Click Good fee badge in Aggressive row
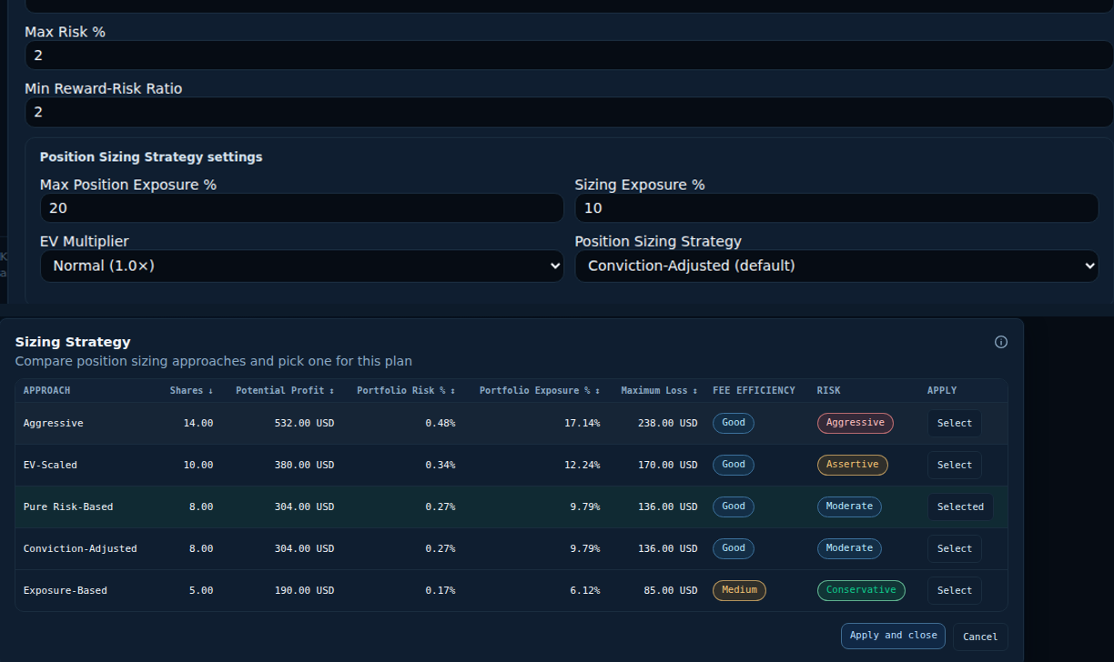 pos(734,423)
